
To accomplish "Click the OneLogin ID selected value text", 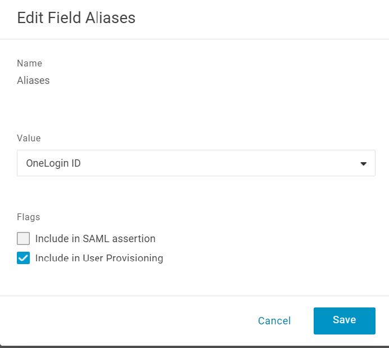I will click(x=53, y=163).
